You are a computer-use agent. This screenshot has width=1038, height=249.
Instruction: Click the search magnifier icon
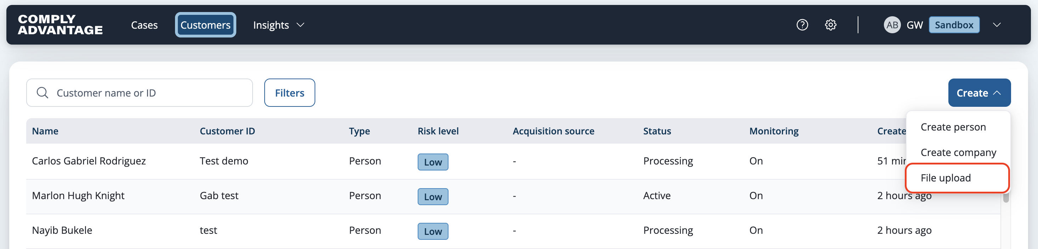pos(42,93)
